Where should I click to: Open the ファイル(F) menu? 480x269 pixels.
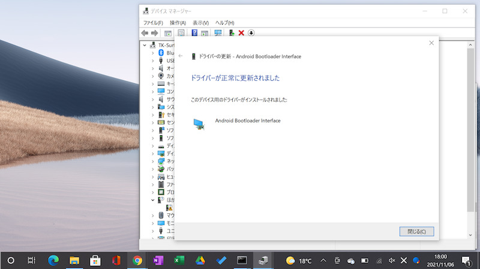click(153, 23)
